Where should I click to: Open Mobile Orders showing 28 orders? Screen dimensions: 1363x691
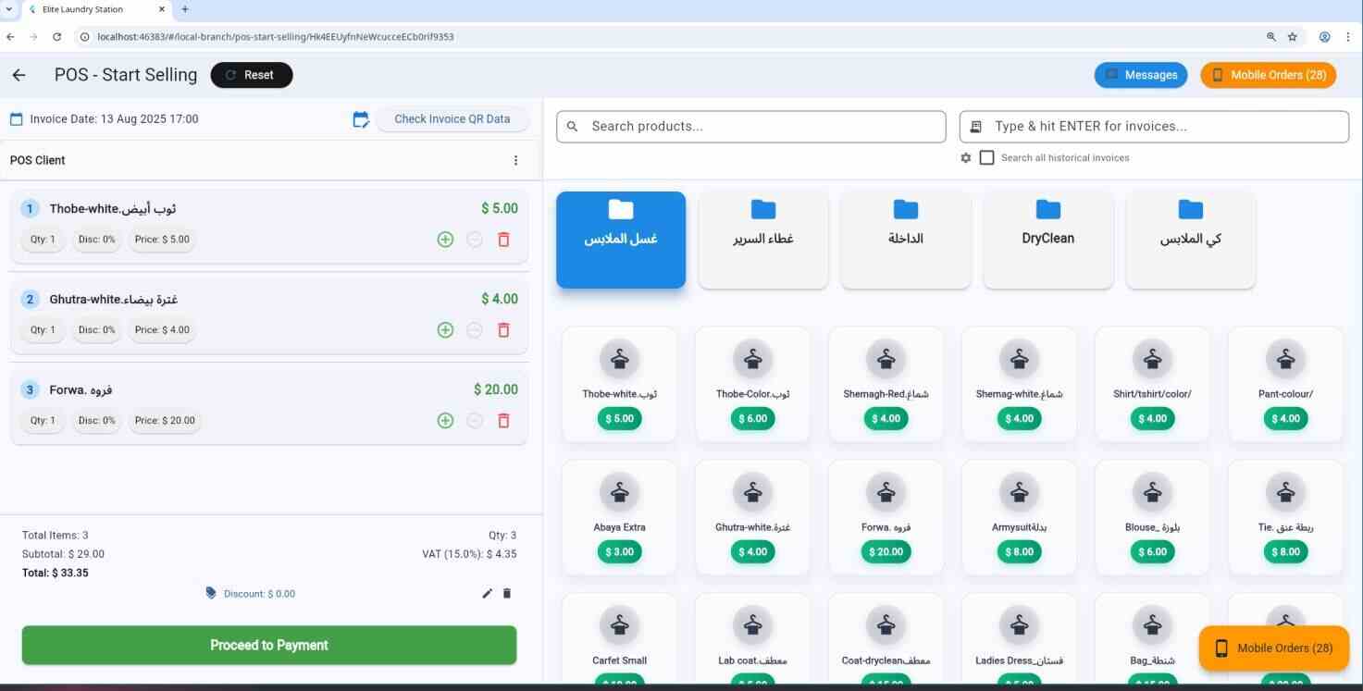pyautogui.click(x=1268, y=75)
